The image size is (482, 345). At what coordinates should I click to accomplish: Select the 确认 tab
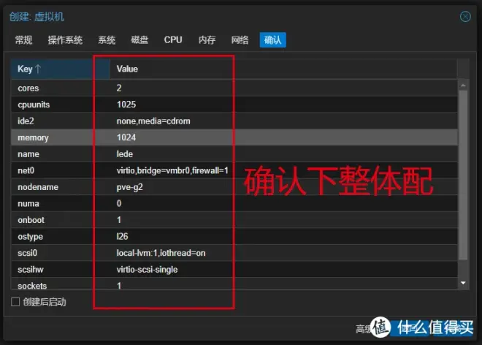pos(272,40)
